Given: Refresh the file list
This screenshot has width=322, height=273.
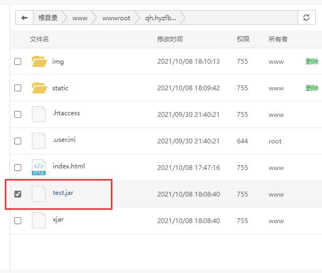Looking at the screenshot, I should pos(307,18).
